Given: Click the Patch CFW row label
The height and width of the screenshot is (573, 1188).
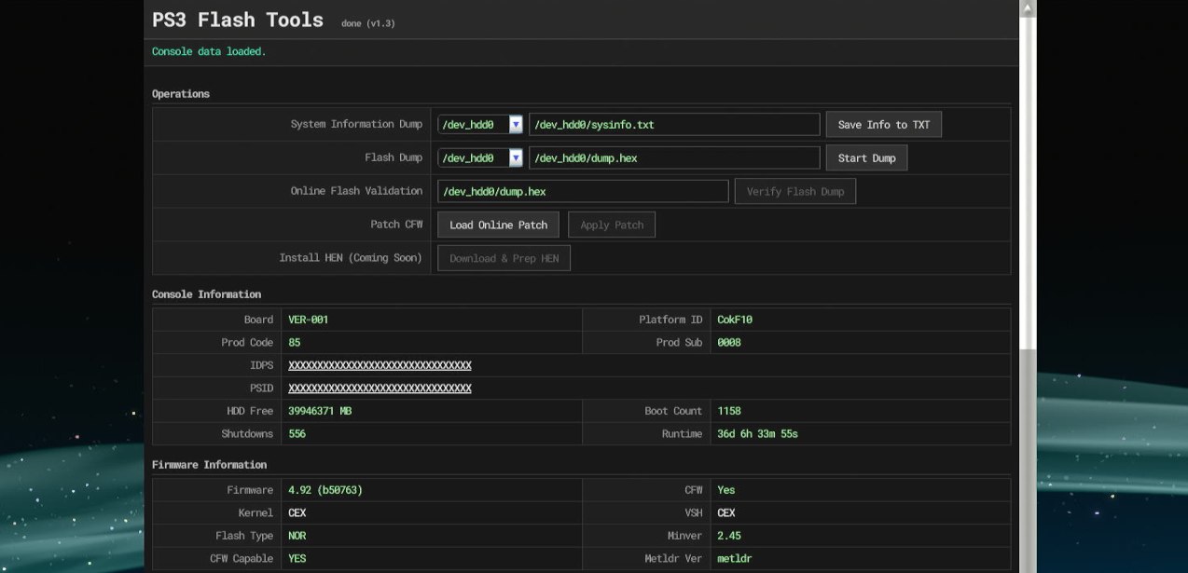Looking at the screenshot, I should click(x=396, y=225).
